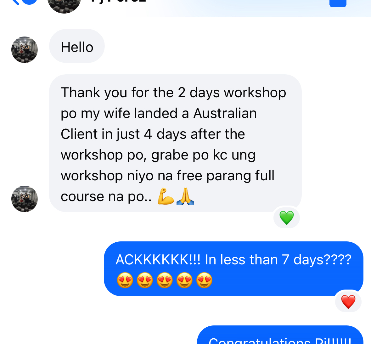The height and width of the screenshot is (344, 371).
Task: Tap the flexed biceps emoji
Action: [166, 196]
